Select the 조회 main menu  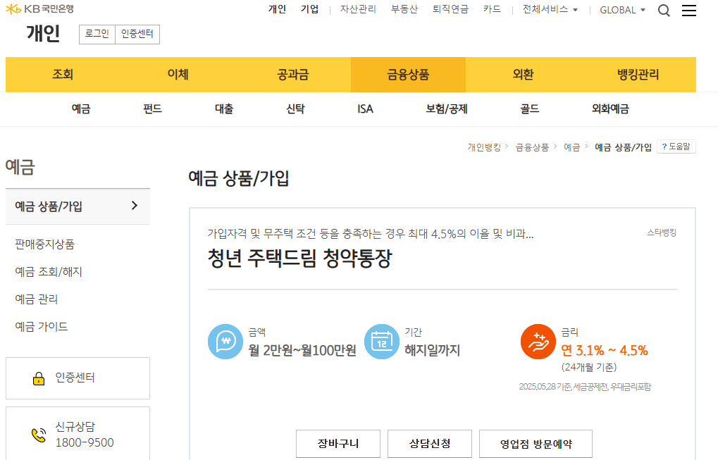pyautogui.click(x=63, y=75)
